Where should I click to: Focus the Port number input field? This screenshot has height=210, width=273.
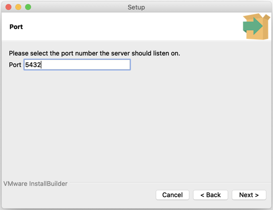pyautogui.click(x=77, y=65)
